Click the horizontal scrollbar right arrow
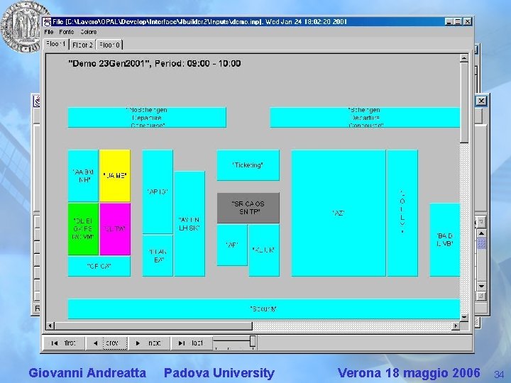The image size is (511, 383). point(456,326)
